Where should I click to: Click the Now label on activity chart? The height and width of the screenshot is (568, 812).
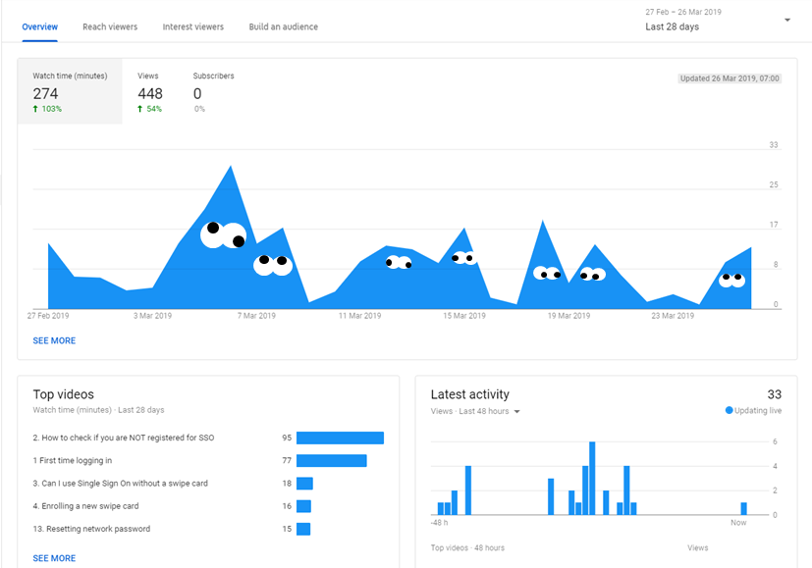pyautogui.click(x=738, y=523)
